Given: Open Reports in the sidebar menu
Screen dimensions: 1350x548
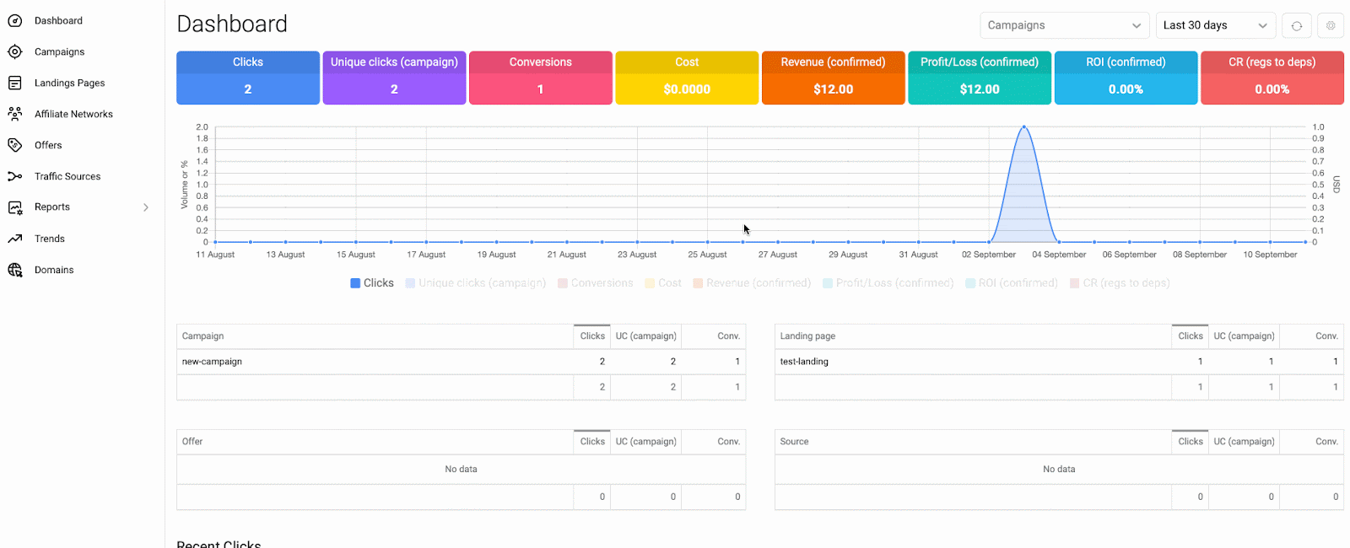Looking at the screenshot, I should (52, 207).
